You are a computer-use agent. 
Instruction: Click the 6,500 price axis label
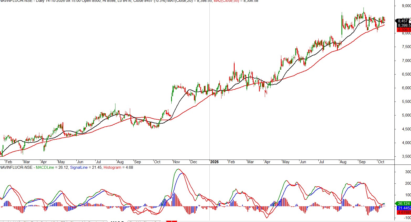click(406, 74)
